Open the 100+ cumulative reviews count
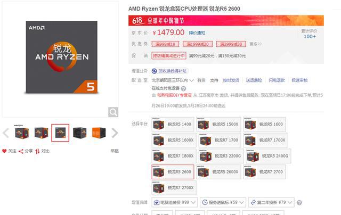Image resolution: width=341 pixels, height=215 pixels. tap(310, 37)
